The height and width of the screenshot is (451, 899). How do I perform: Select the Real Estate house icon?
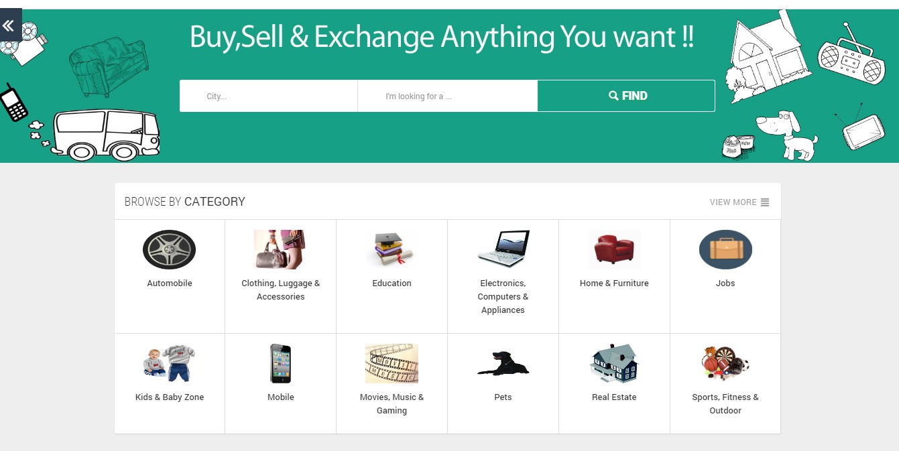pyautogui.click(x=614, y=363)
